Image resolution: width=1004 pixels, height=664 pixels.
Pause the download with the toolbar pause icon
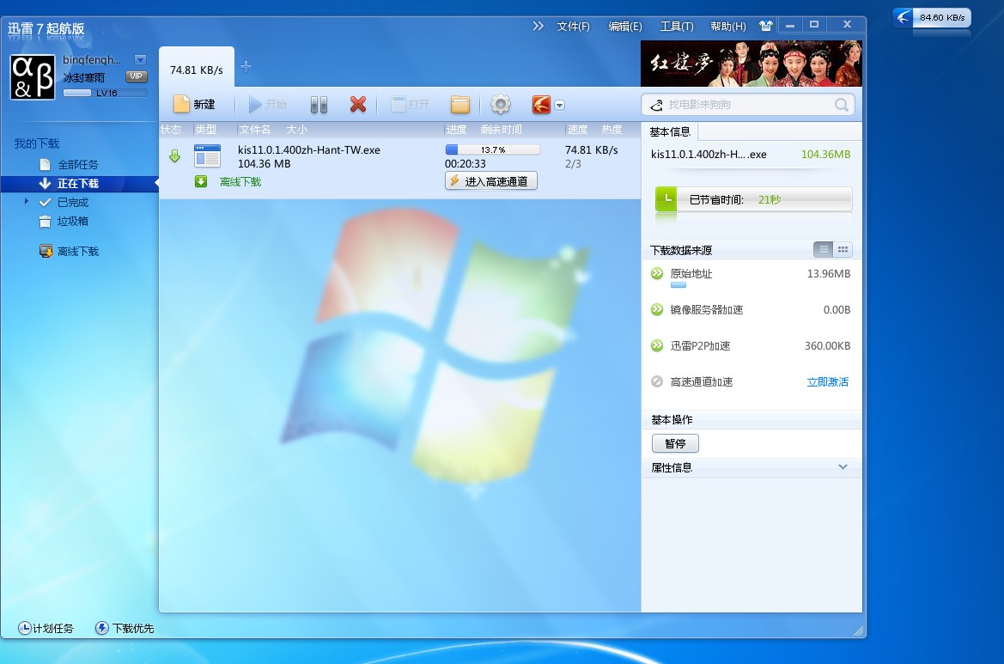click(319, 105)
